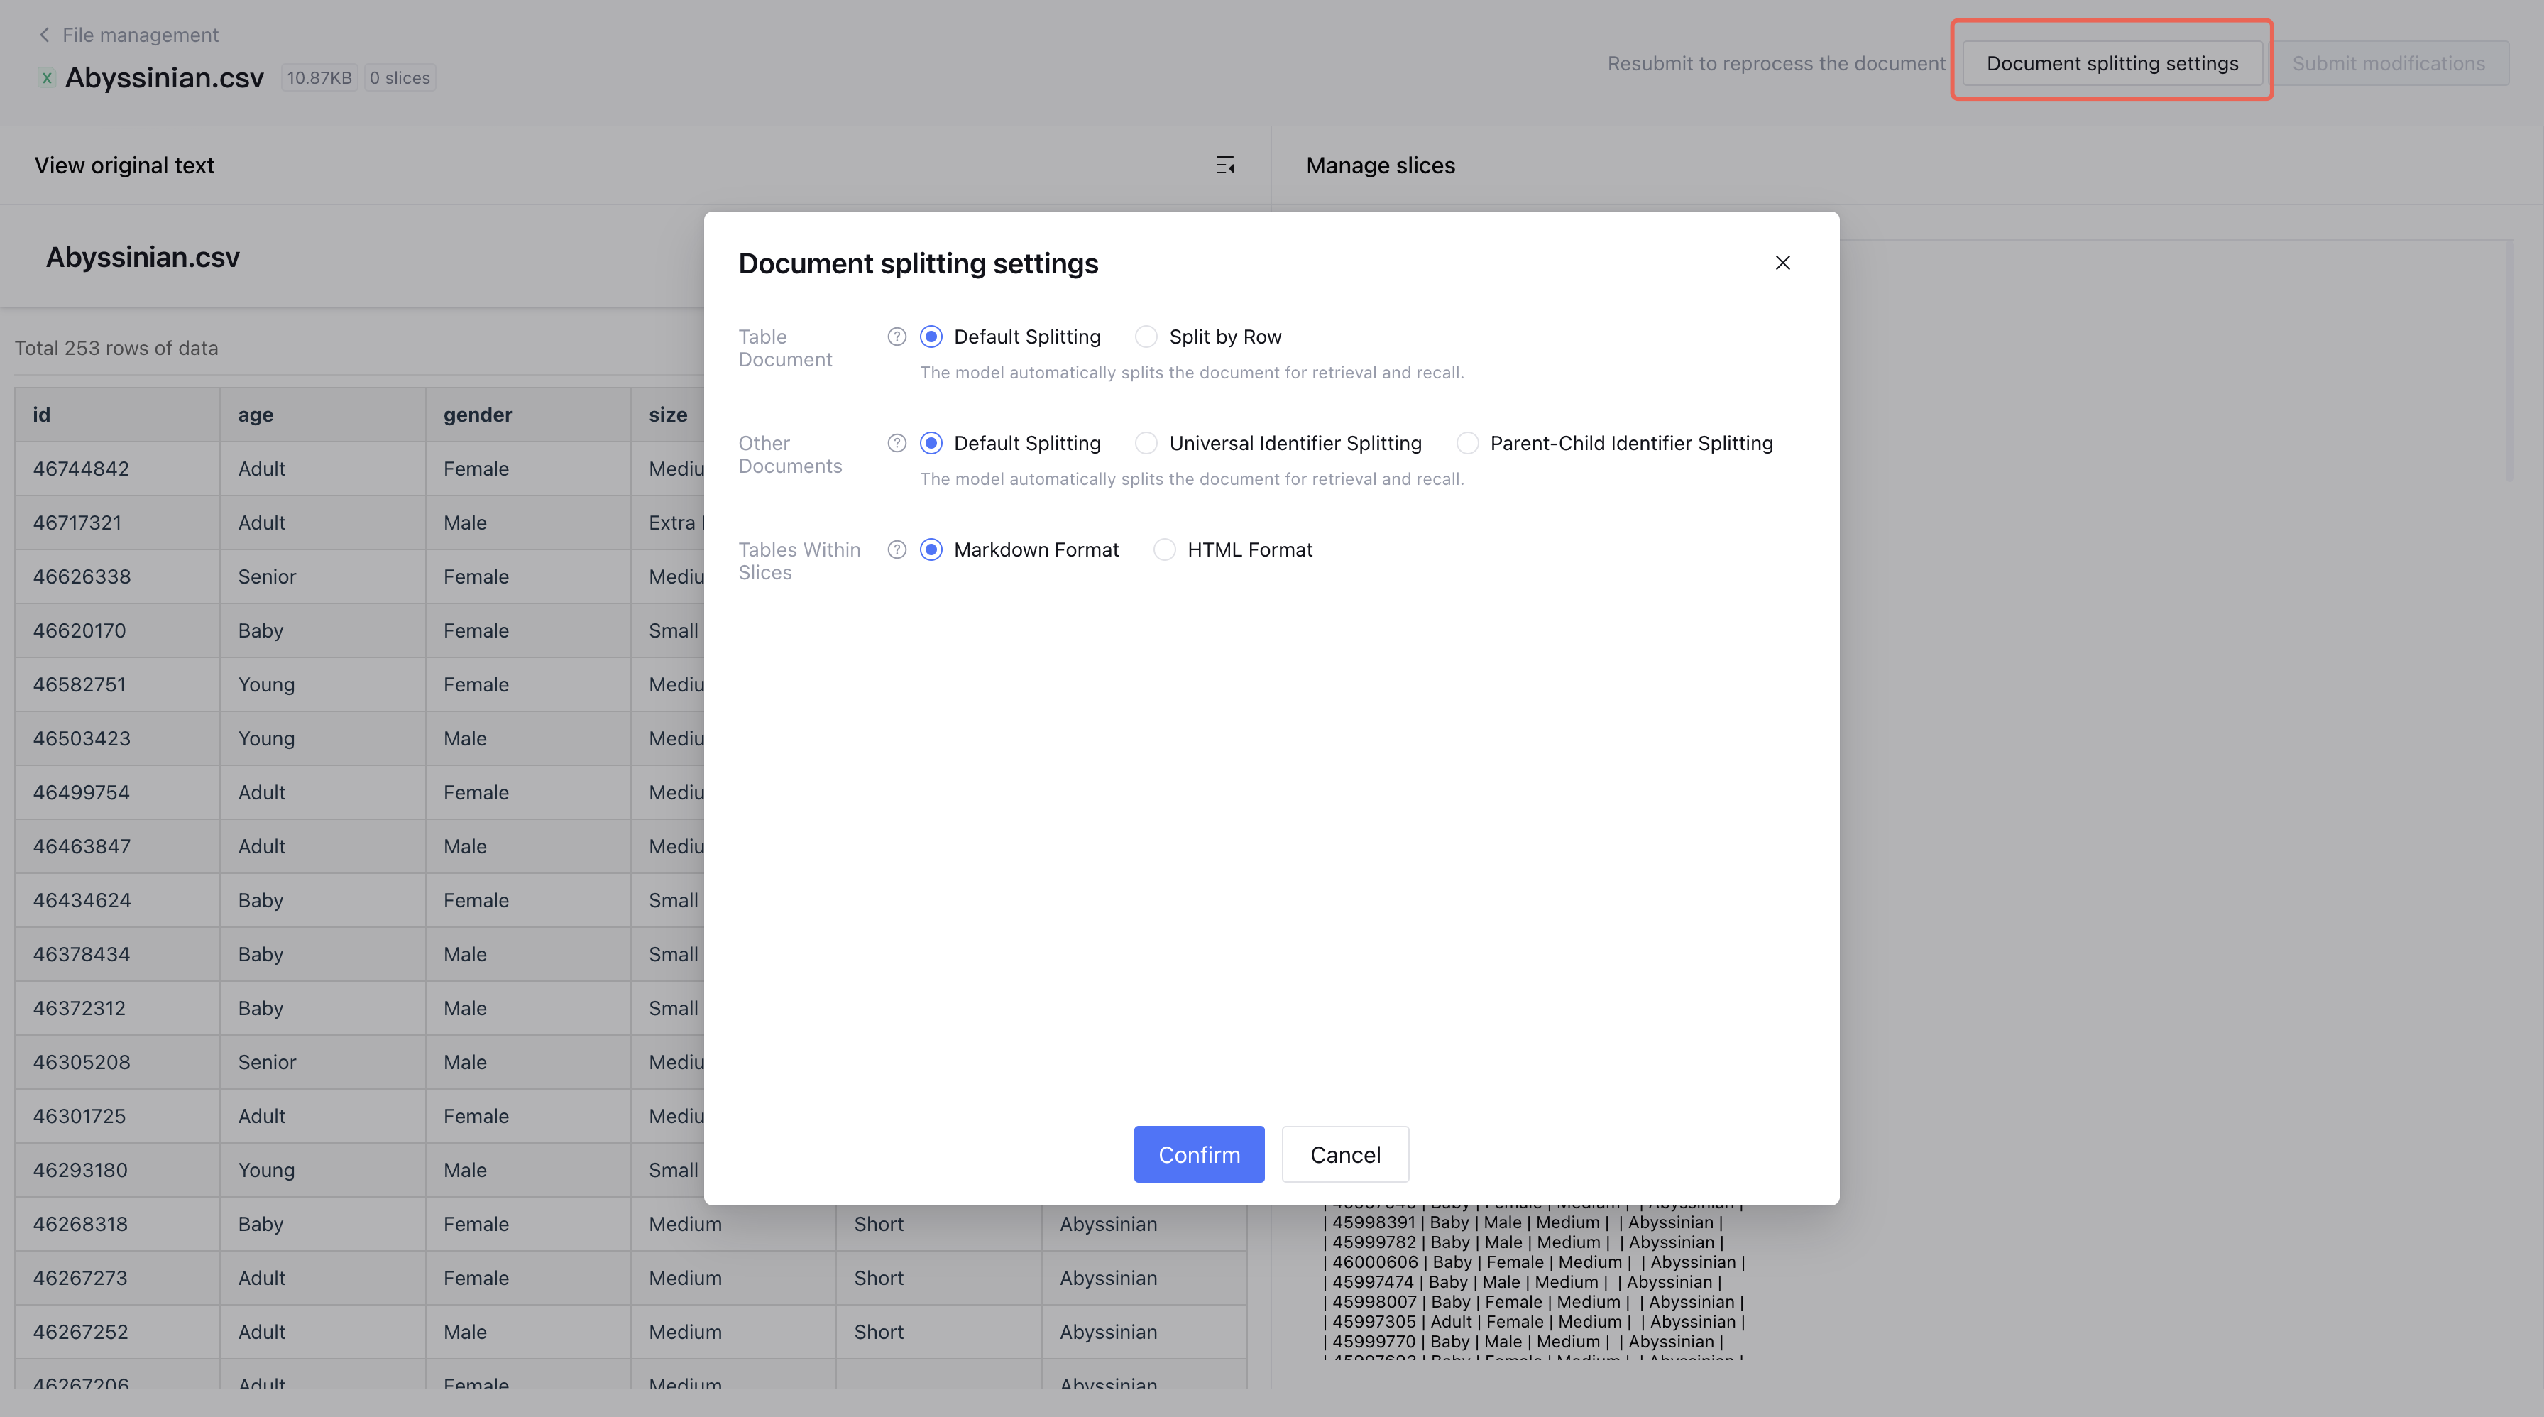Click help icon beside Other Documents

[897, 444]
